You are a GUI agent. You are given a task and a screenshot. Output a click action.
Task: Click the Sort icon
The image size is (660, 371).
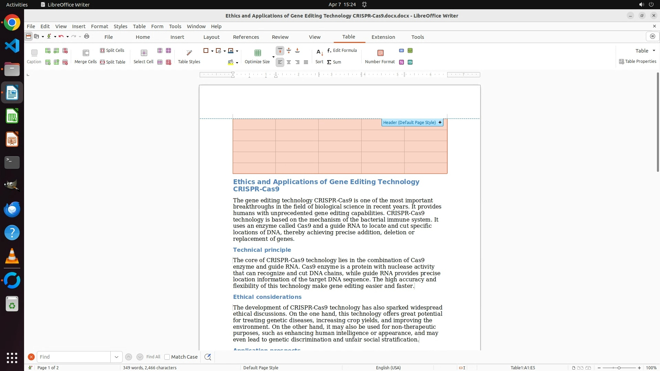pos(319,53)
